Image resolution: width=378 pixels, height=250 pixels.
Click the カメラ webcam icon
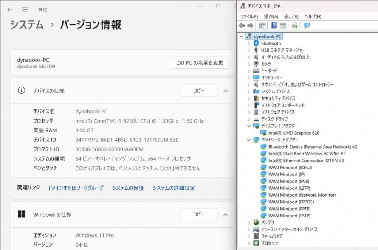(x=256, y=64)
